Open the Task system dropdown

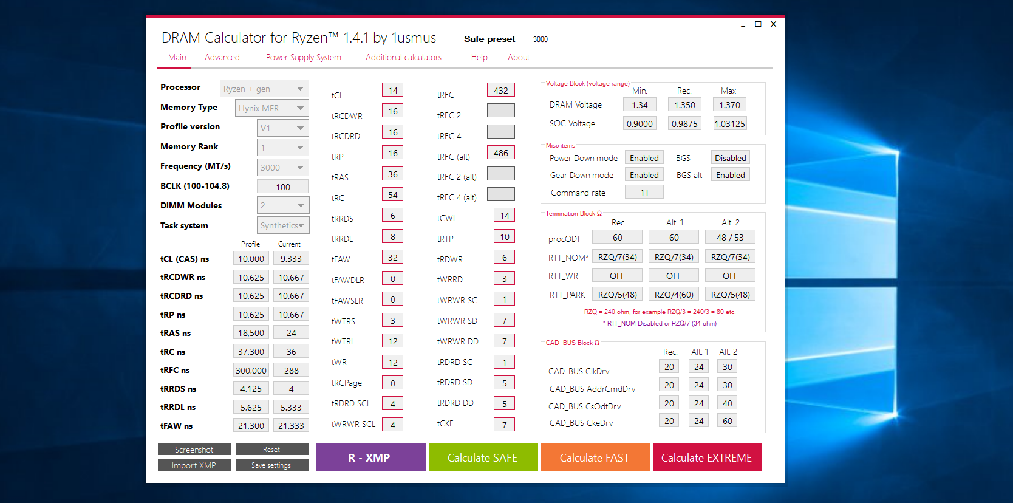283,225
